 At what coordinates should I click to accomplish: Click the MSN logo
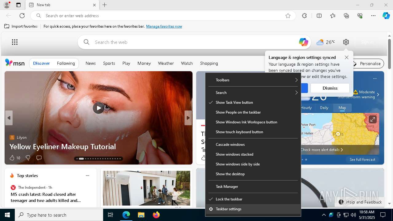point(15,63)
